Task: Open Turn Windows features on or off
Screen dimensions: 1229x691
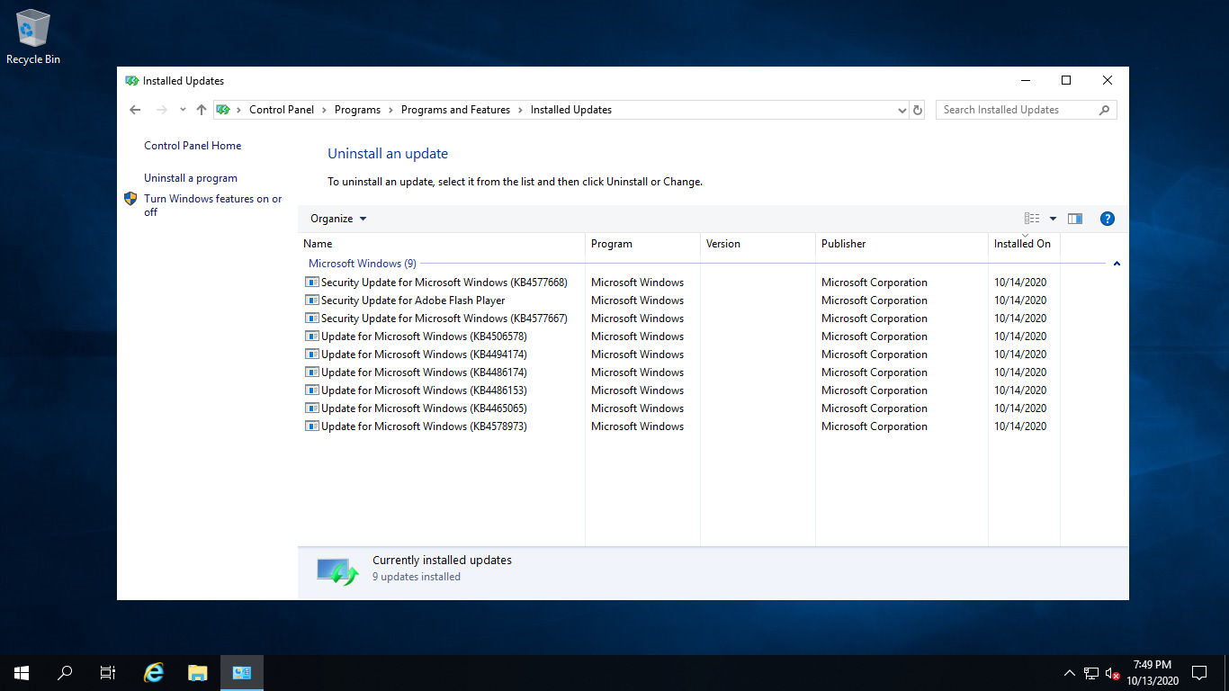Action: (x=213, y=205)
